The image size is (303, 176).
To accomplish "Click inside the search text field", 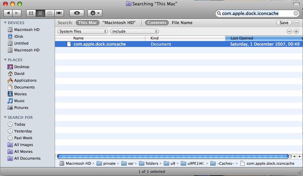I will [x=257, y=13].
